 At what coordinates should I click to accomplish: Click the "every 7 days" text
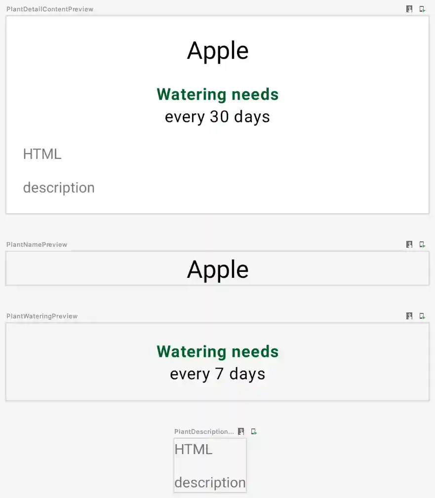click(218, 374)
